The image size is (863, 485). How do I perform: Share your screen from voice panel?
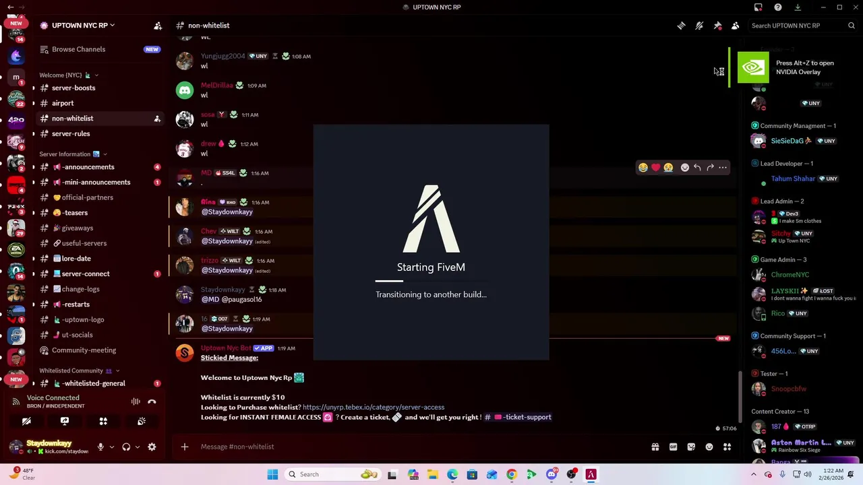click(65, 421)
